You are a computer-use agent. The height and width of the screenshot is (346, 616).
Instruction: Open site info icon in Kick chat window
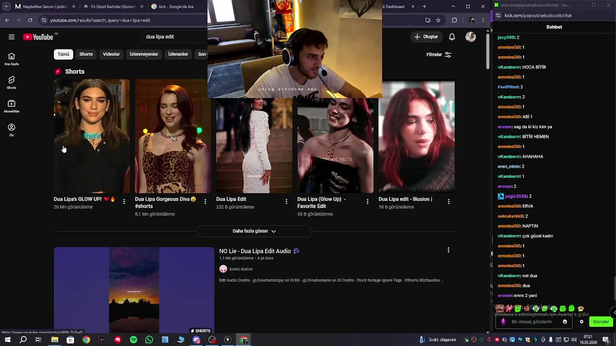point(499,15)
